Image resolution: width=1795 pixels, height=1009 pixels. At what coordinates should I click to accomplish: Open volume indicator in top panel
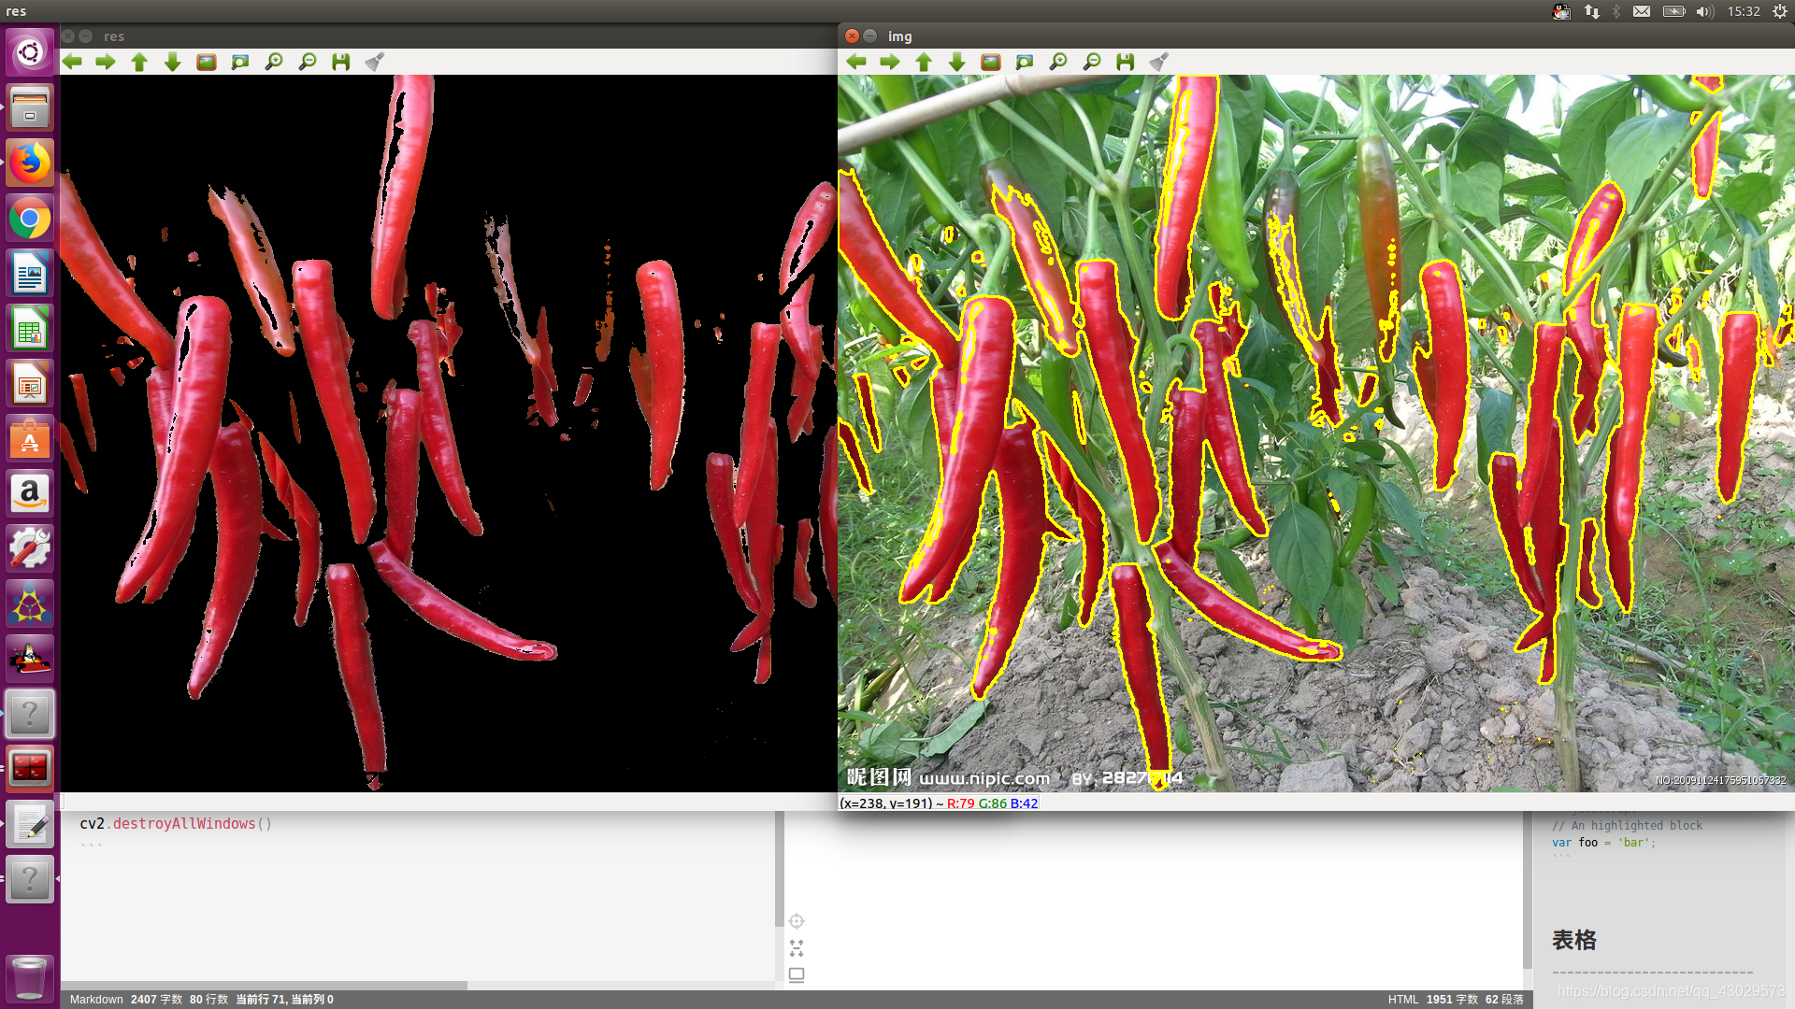(1704, 11)
